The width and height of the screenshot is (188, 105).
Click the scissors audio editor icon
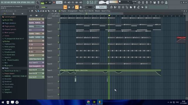coord(143,2)
